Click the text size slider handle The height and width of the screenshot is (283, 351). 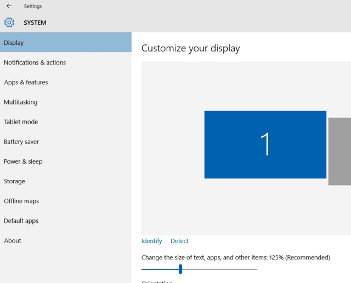[180, 269]
